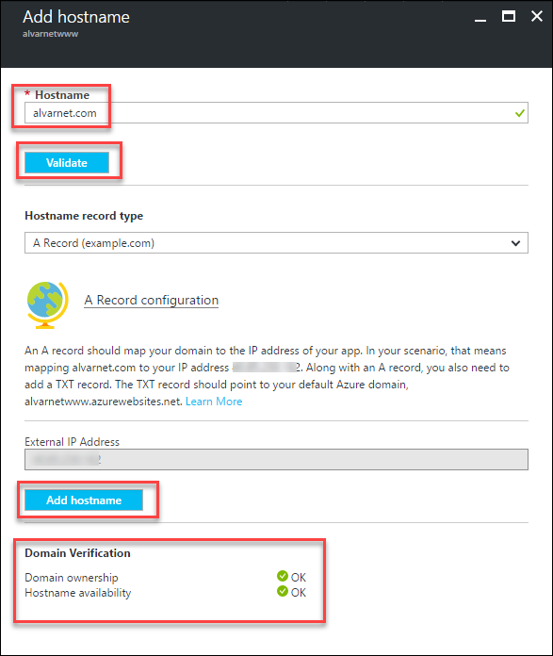This screenshot has height=656, width=553.
Task: Click the Validate button
Action: tap(67, 162)
